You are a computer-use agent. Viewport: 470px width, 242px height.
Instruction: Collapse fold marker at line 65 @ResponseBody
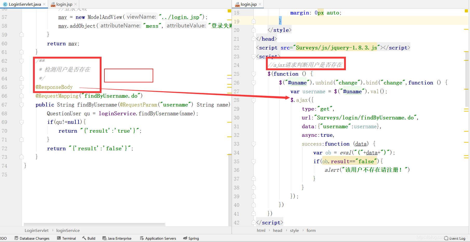pos(22,87)
